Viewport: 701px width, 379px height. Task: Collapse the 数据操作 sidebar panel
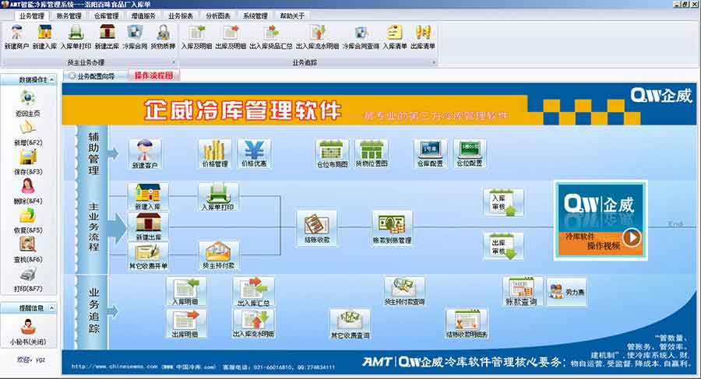(52, 79)
